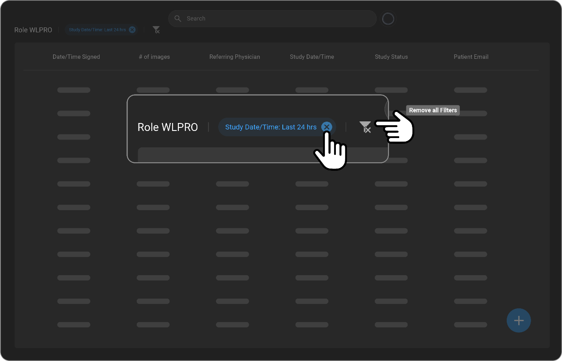Sort by the Date/Time Signed column header

tap(76, 57)
